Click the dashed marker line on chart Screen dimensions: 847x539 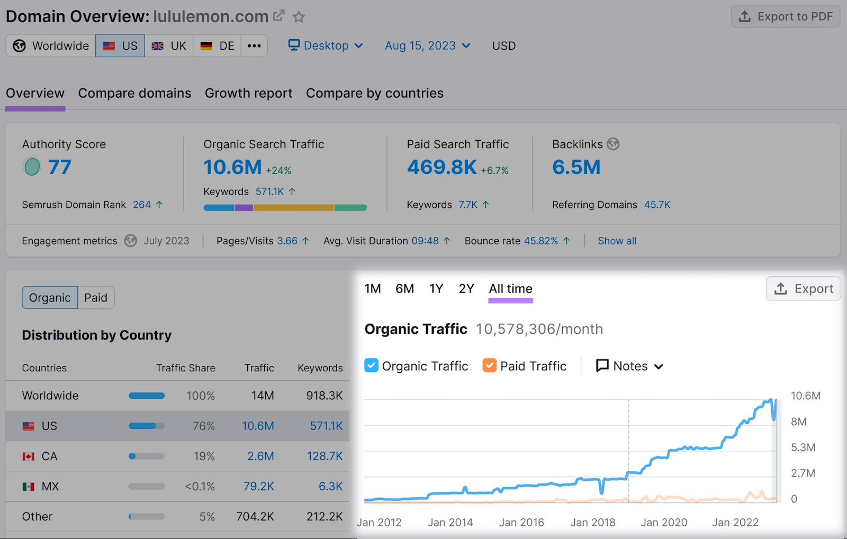pos(628,450)
